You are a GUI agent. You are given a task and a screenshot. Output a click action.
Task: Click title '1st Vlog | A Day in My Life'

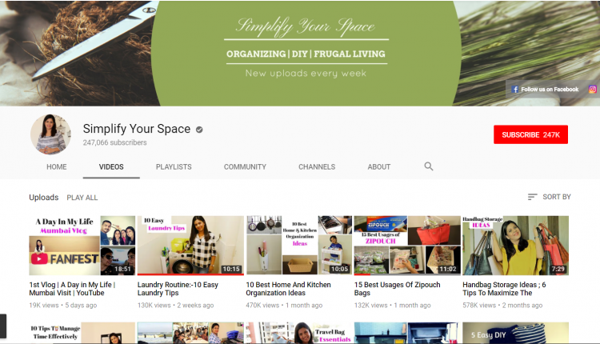[72, 289]
